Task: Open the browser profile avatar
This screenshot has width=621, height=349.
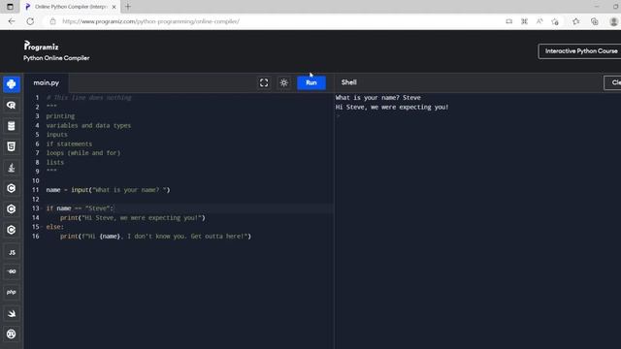Action: pyautogui.click(x=613, y=21)
